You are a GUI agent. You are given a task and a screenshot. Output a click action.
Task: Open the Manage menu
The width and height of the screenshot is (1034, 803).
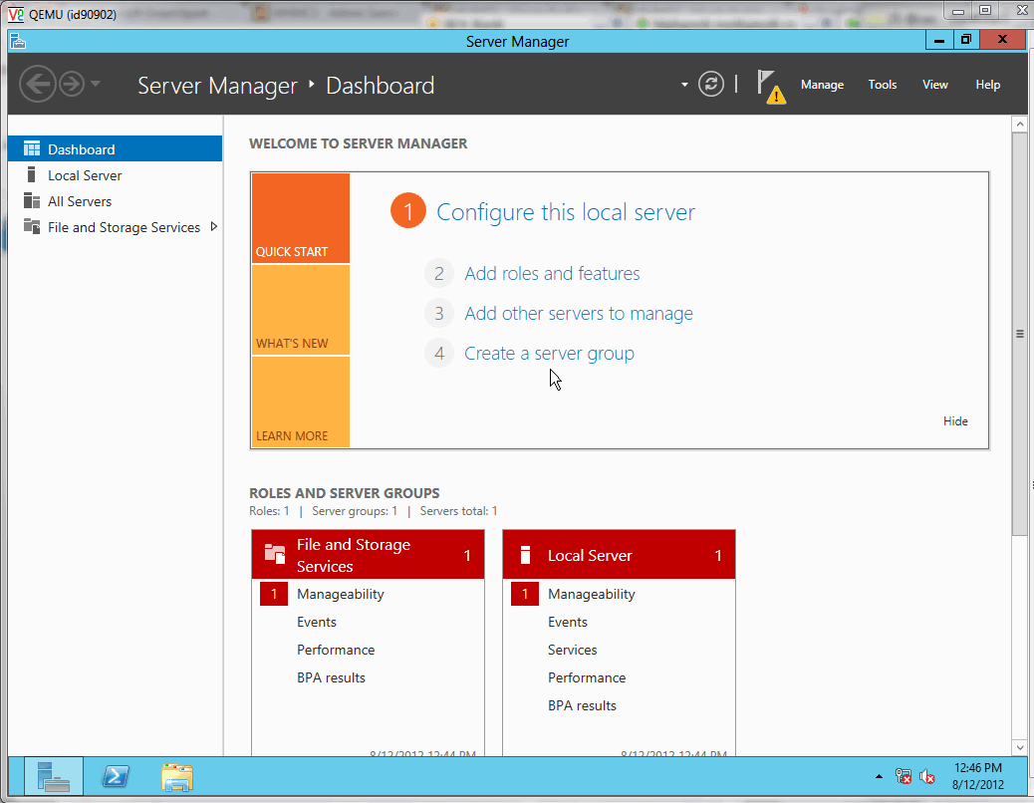click(x=822, y=85)
